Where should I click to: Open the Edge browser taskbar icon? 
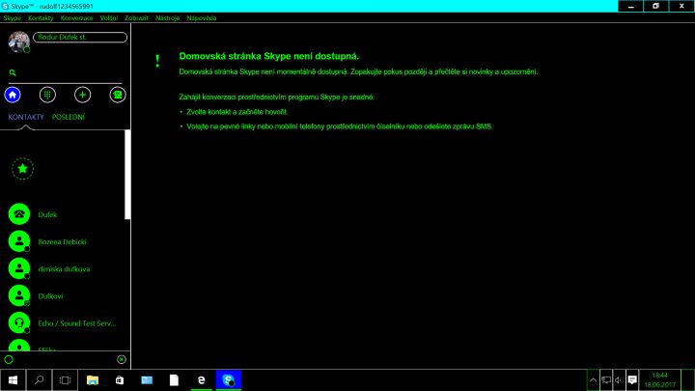coord(201,380)
